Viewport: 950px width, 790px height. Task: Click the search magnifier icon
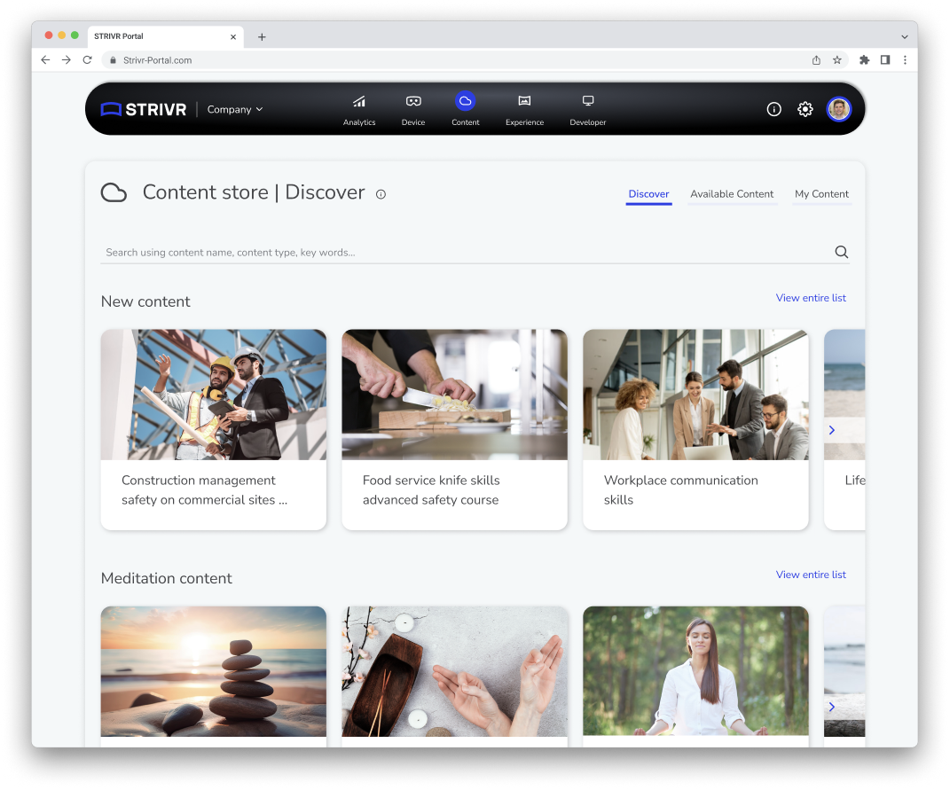(x=841, y=252)
